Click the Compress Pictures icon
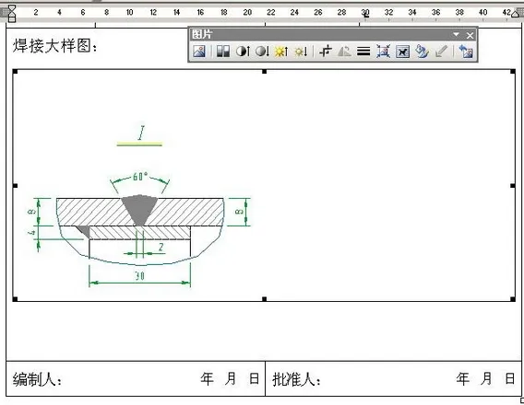 [x=383, y=52]
